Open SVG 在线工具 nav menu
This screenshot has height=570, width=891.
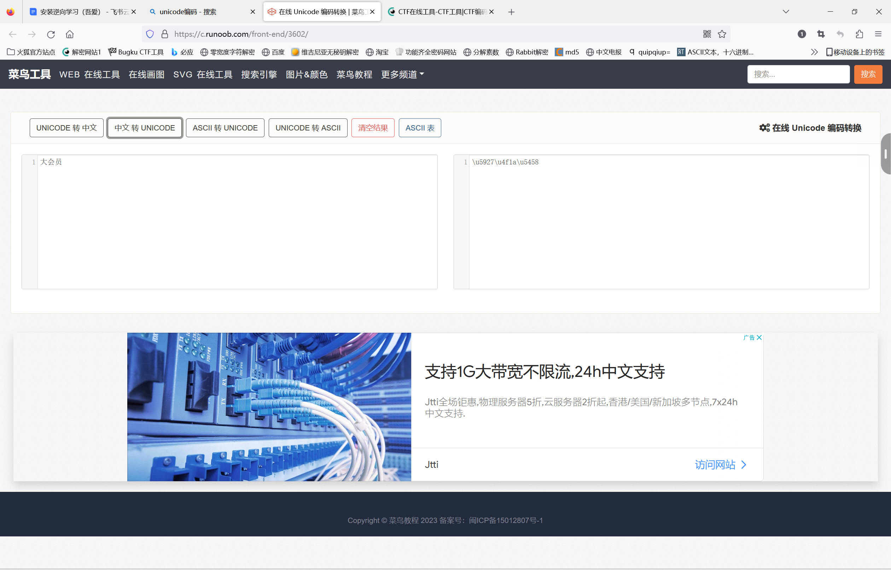[203, 74]
